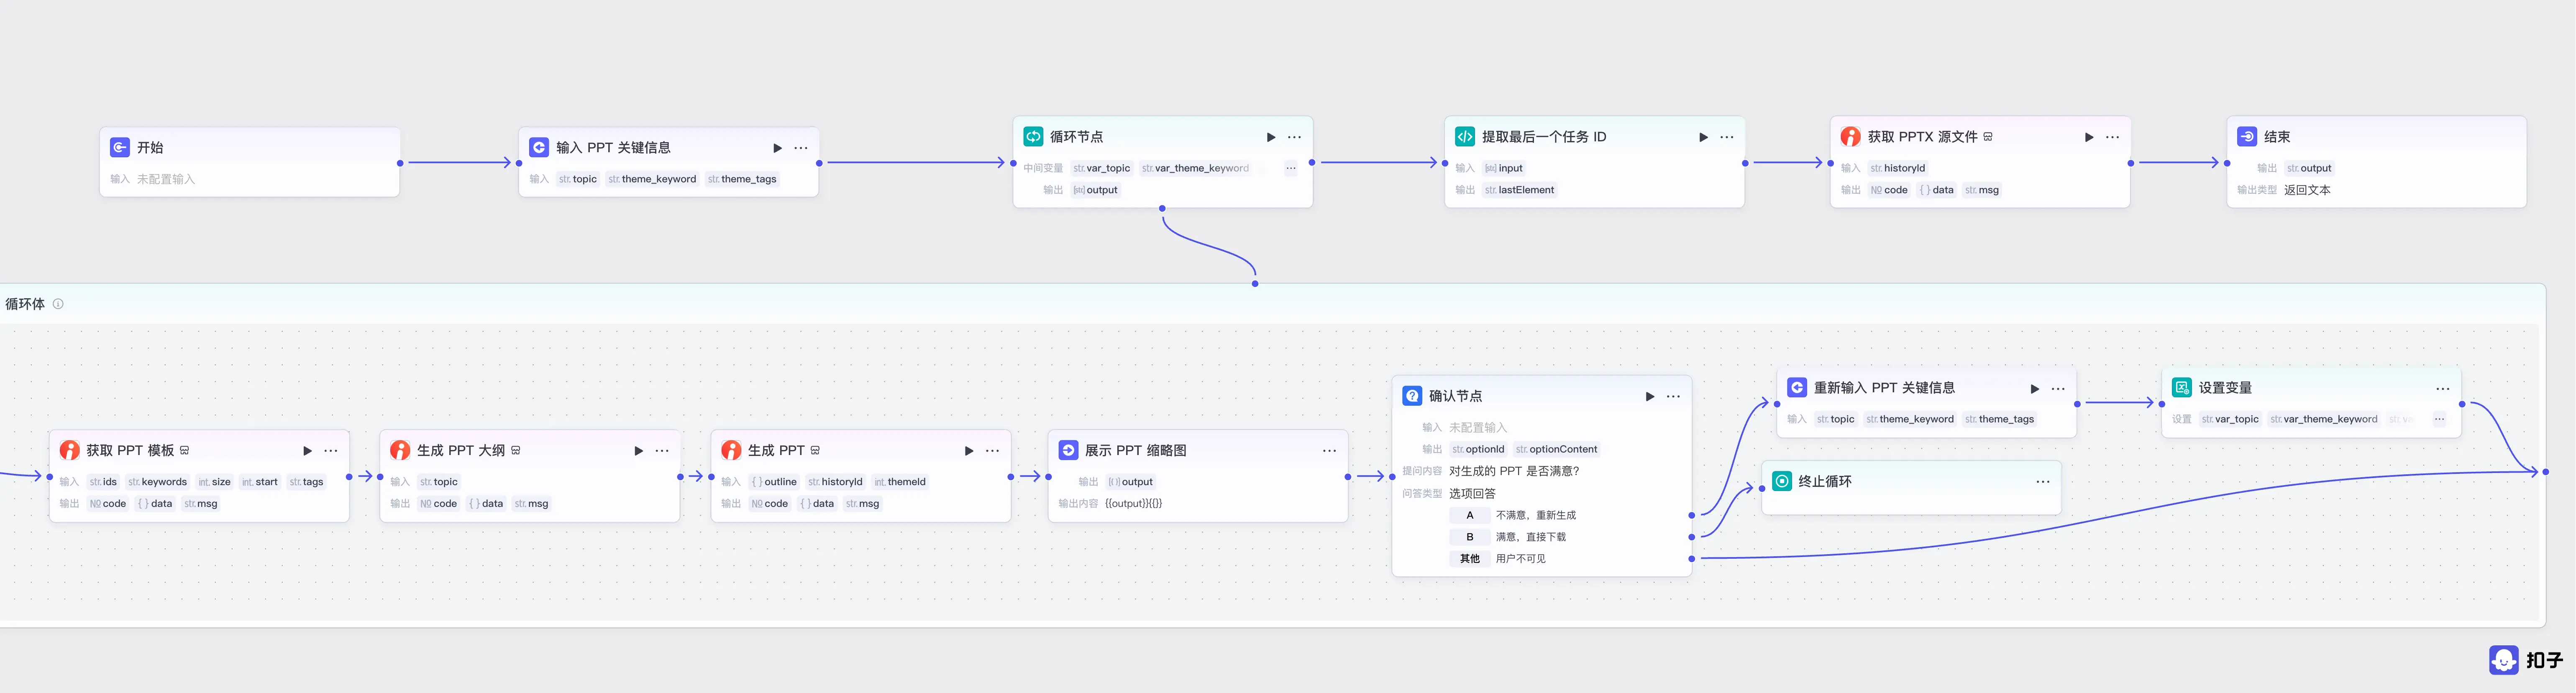
Task: Open the more menu in 设置变量 header
Action: (2443, 388)
